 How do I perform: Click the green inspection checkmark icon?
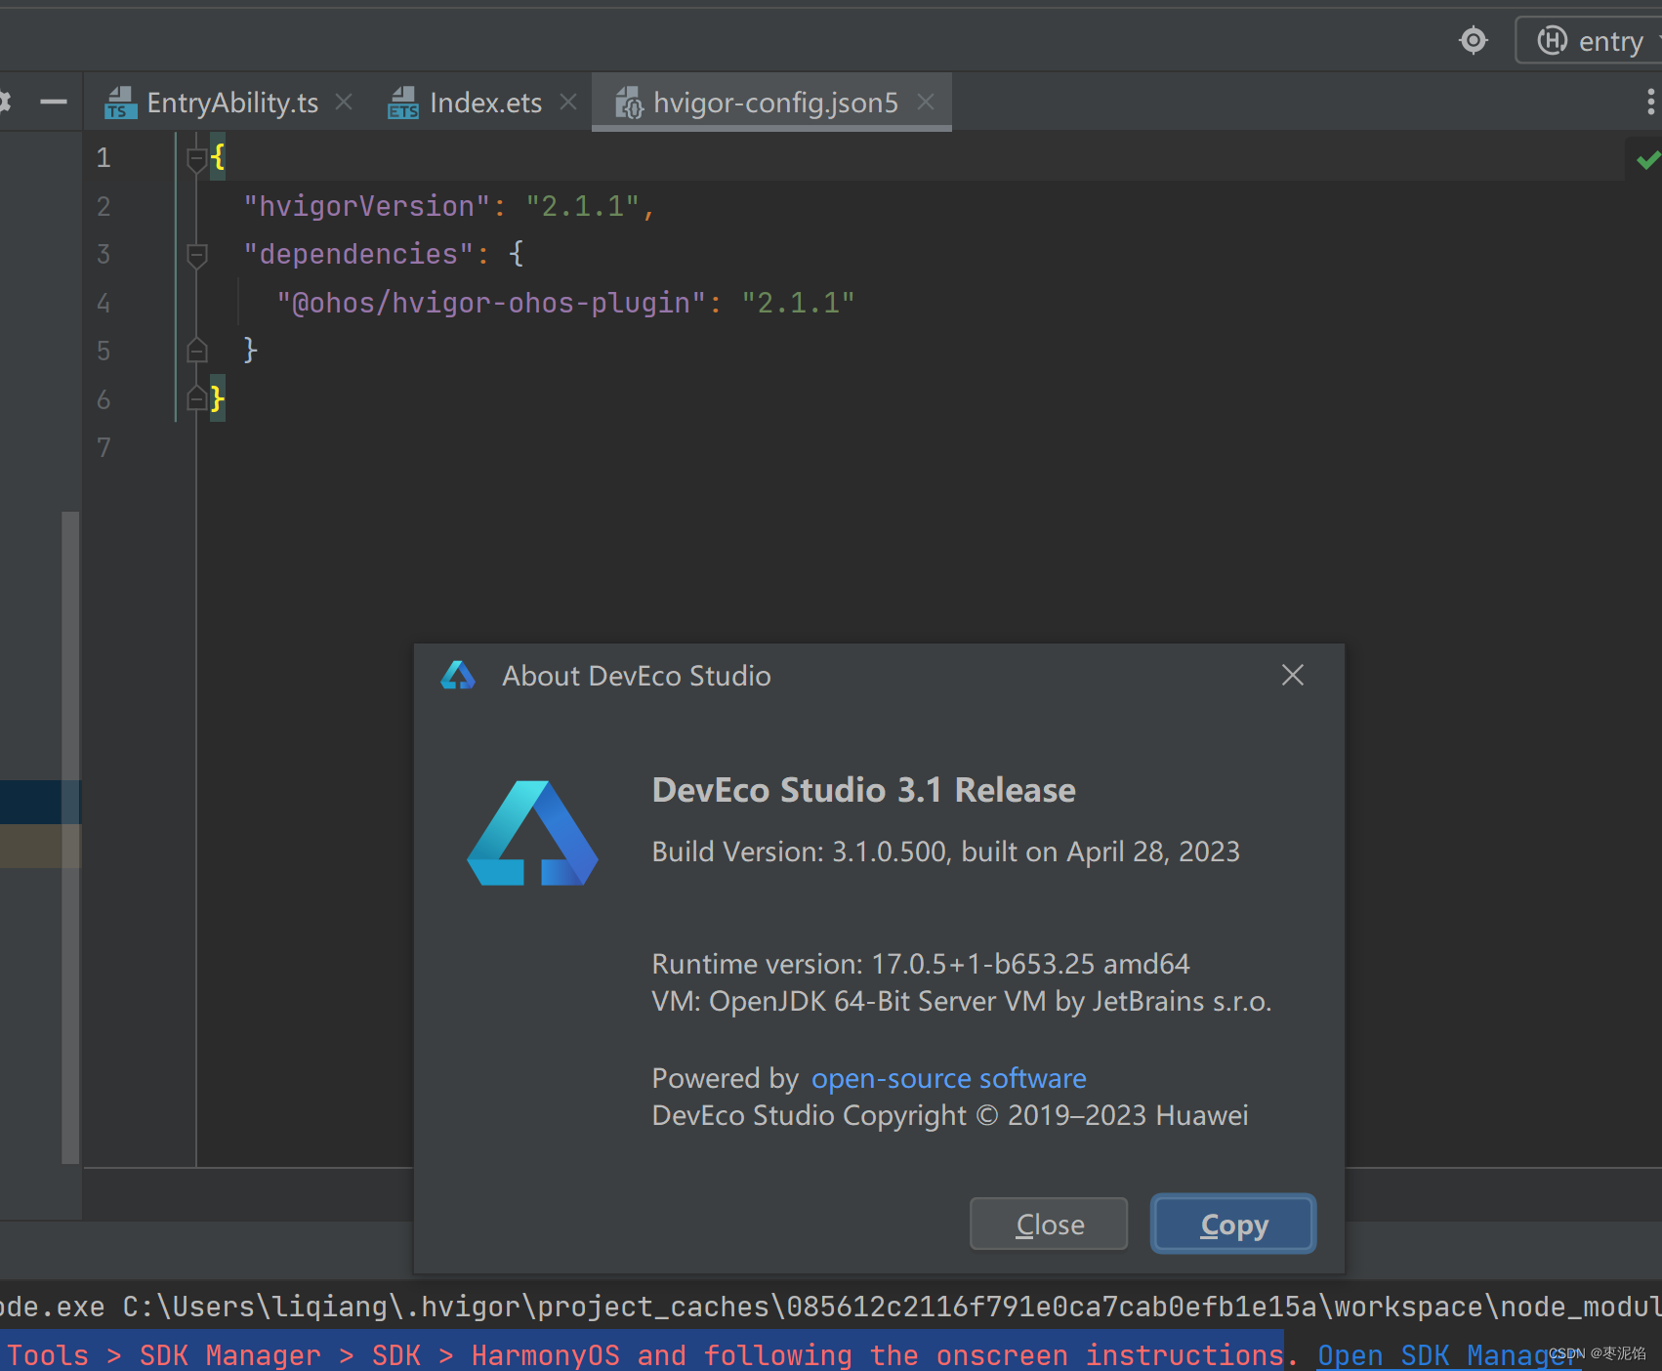coord(1647,159)
